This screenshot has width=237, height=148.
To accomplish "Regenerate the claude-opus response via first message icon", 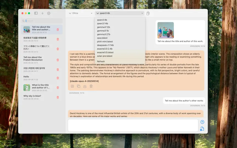I will tap(72, 86).
